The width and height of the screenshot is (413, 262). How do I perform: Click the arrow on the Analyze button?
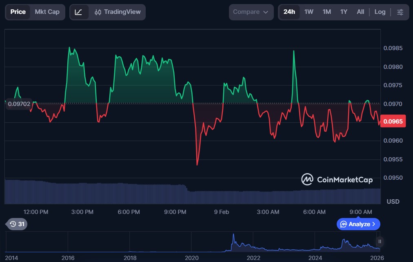coord(374,224)
